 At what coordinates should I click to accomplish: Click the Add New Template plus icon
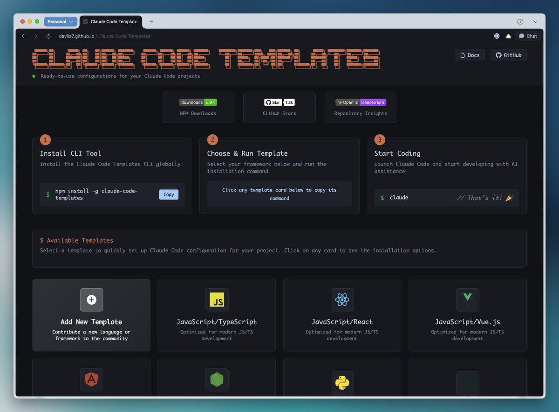91,300
